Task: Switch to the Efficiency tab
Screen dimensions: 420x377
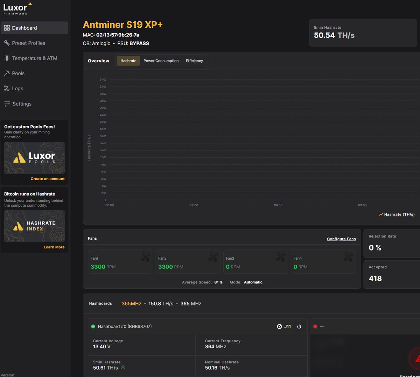Action: (x=194, y=61)
